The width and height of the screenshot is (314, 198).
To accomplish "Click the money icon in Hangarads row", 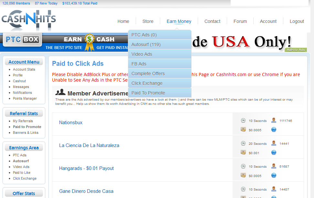I will coord(243,175).
